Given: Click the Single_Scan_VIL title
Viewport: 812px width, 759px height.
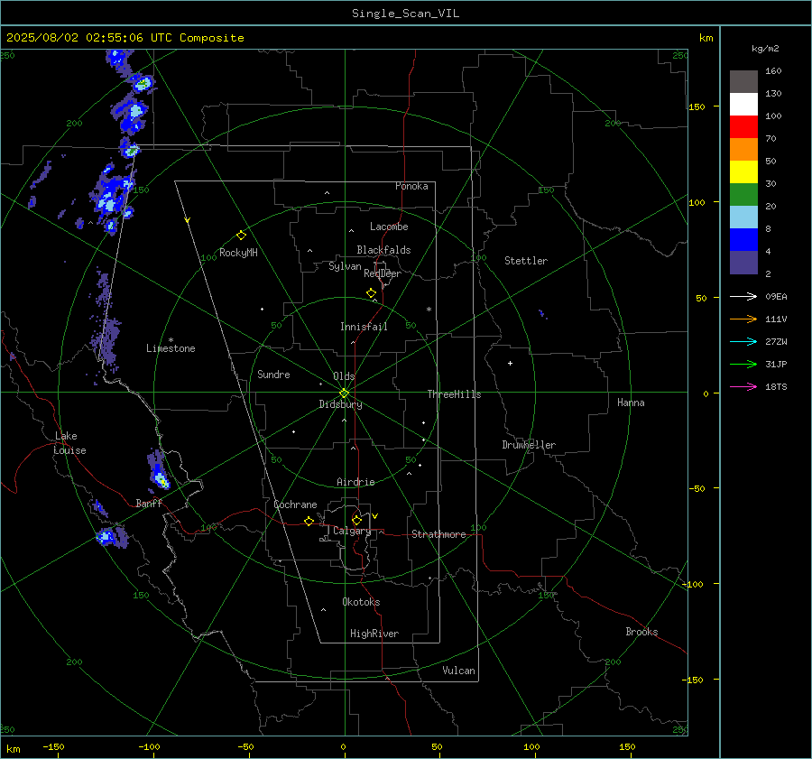Looking at the screenshot, I should tap(405, 14).
